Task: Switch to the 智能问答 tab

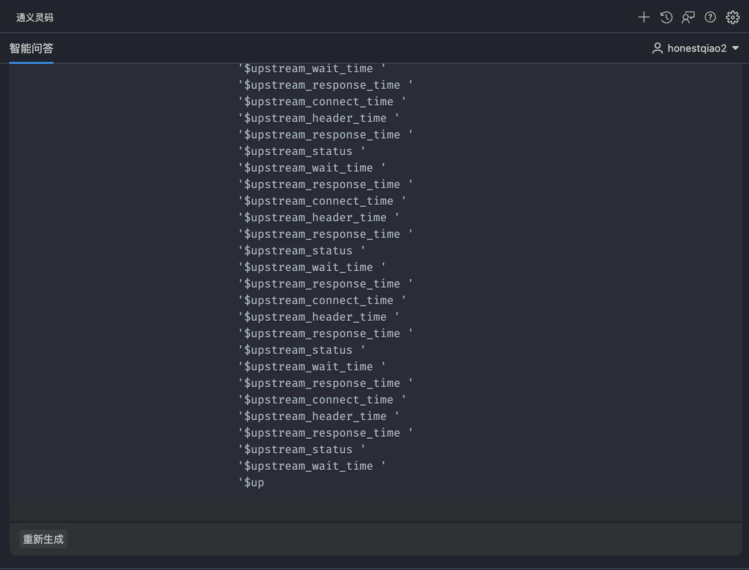Action: [31, 48]
